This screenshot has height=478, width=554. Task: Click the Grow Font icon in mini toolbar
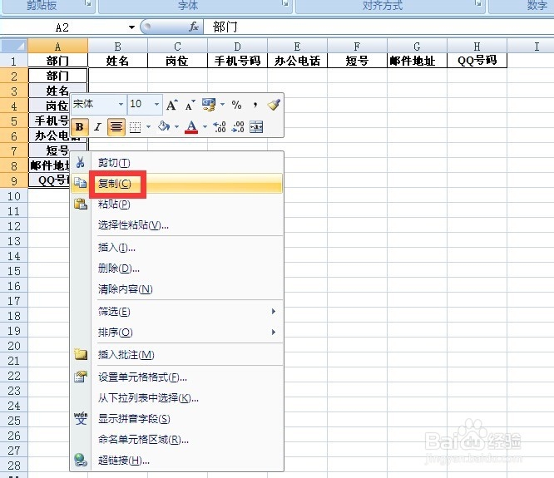(x=171, y=105)
